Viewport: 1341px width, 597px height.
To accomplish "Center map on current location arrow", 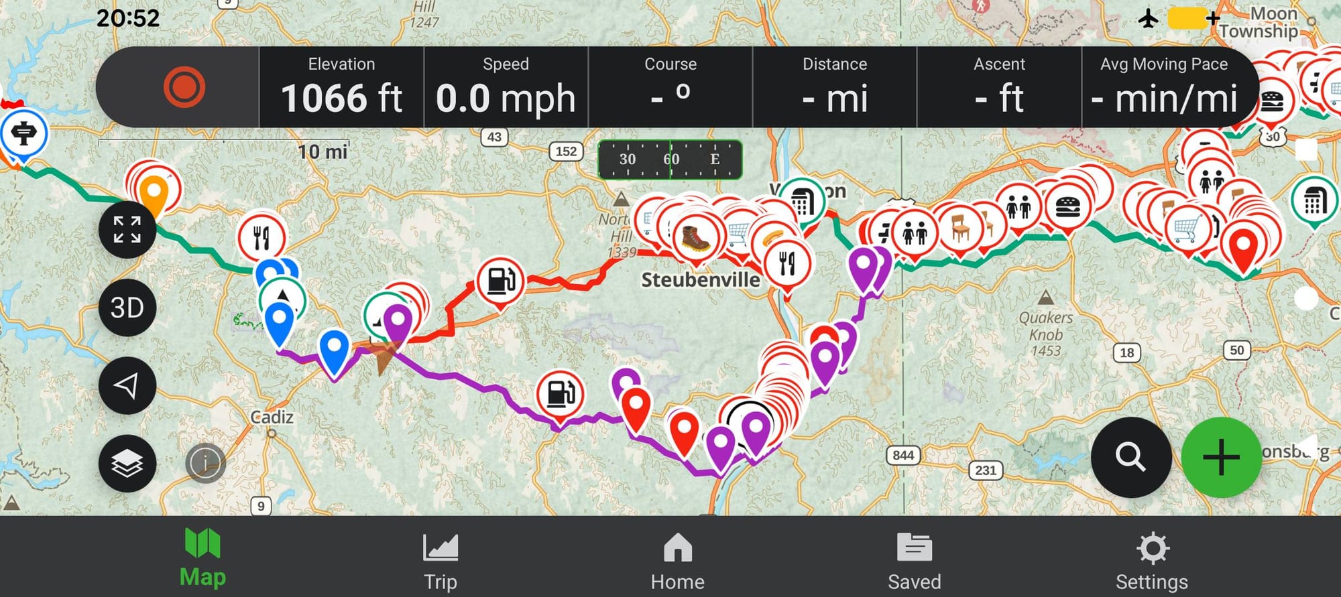I will click(x=127, y=385).
